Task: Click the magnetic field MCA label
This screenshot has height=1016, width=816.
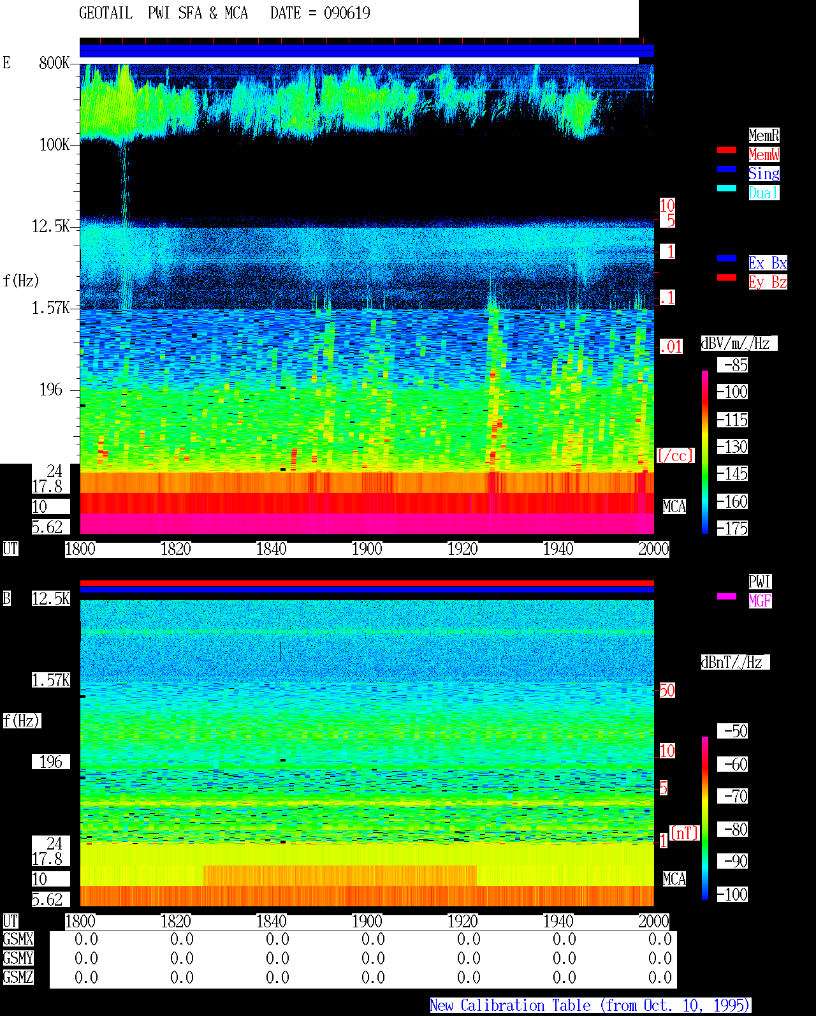Action: coord(674,879)
